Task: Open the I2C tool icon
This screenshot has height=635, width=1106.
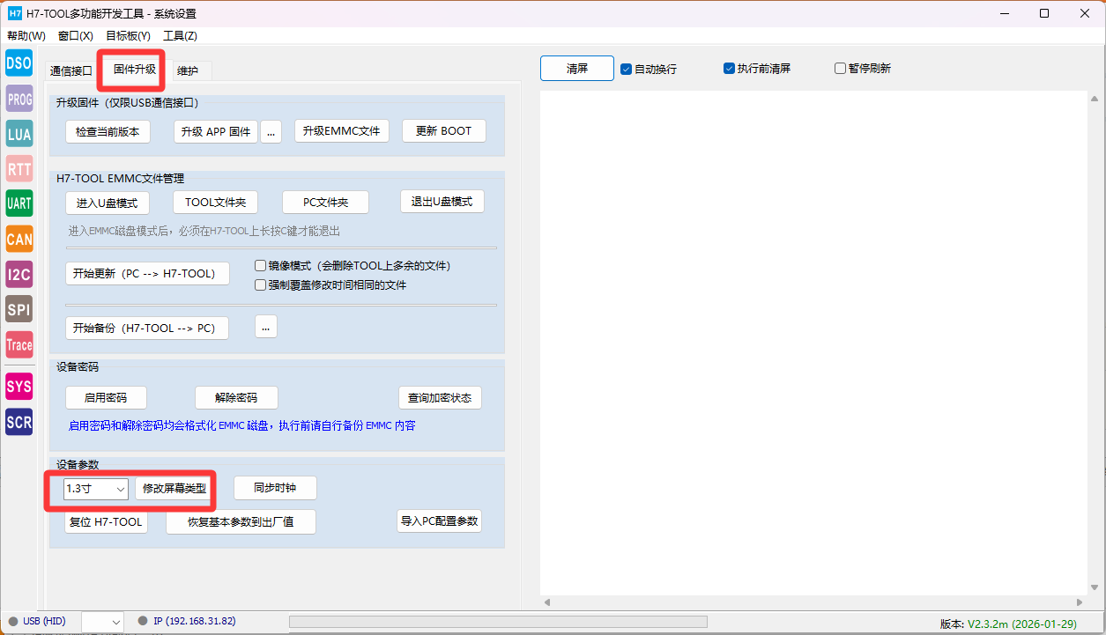Action: click(19, 274)
